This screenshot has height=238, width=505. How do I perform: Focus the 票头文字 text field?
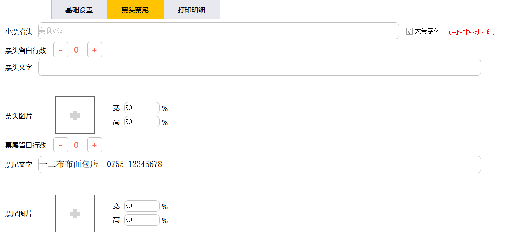(259, 67)
